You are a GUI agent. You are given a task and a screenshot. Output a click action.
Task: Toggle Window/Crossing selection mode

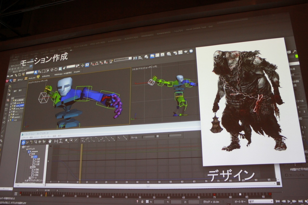tap(47, 71)
